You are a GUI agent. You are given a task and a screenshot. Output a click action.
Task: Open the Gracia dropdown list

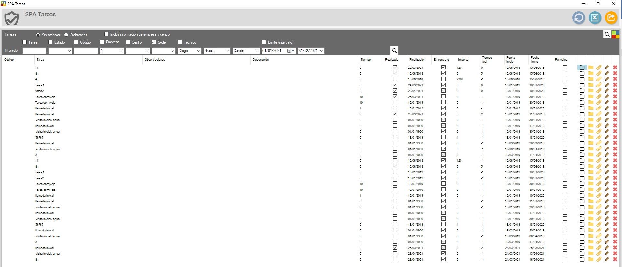pos(228,51)
